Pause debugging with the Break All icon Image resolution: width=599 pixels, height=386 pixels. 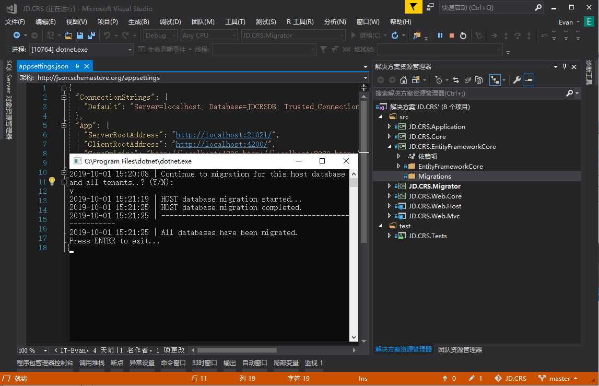point(440,35)
